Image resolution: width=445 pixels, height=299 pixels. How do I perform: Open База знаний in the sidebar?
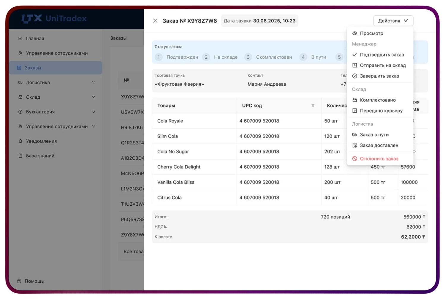click(40, 156)
